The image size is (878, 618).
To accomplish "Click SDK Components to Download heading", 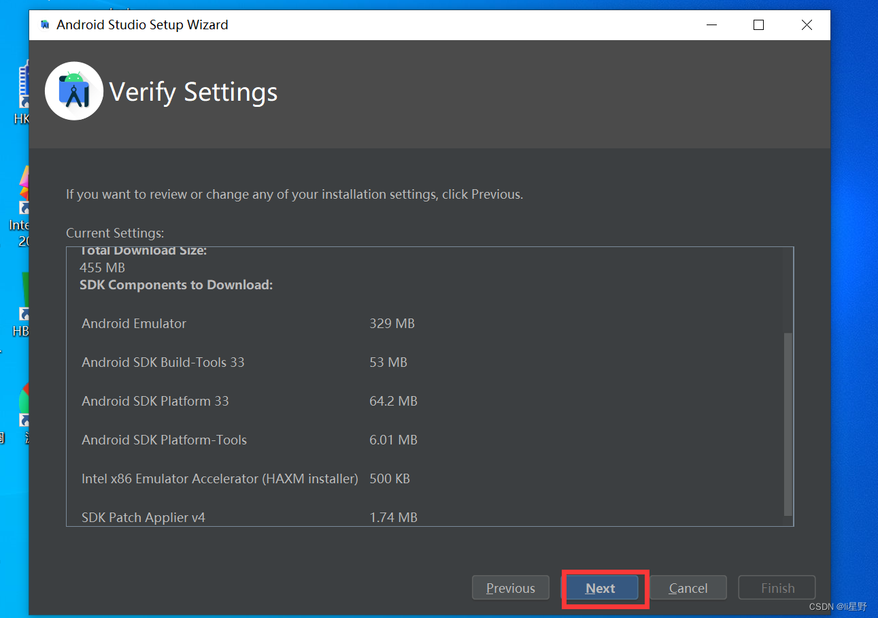I will point(176,285).
